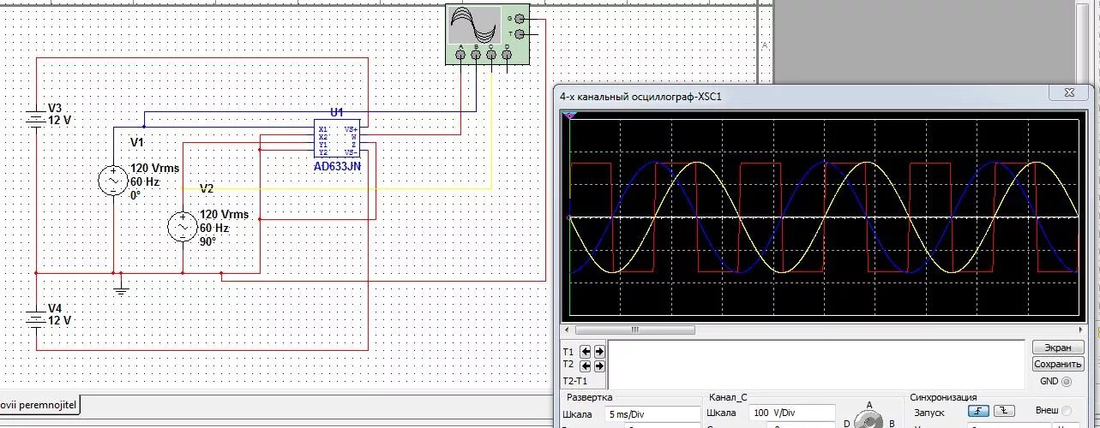Screen dimensions: 1100x428
Task: Click the Канал_С group label
Action: tap(728, 397)
